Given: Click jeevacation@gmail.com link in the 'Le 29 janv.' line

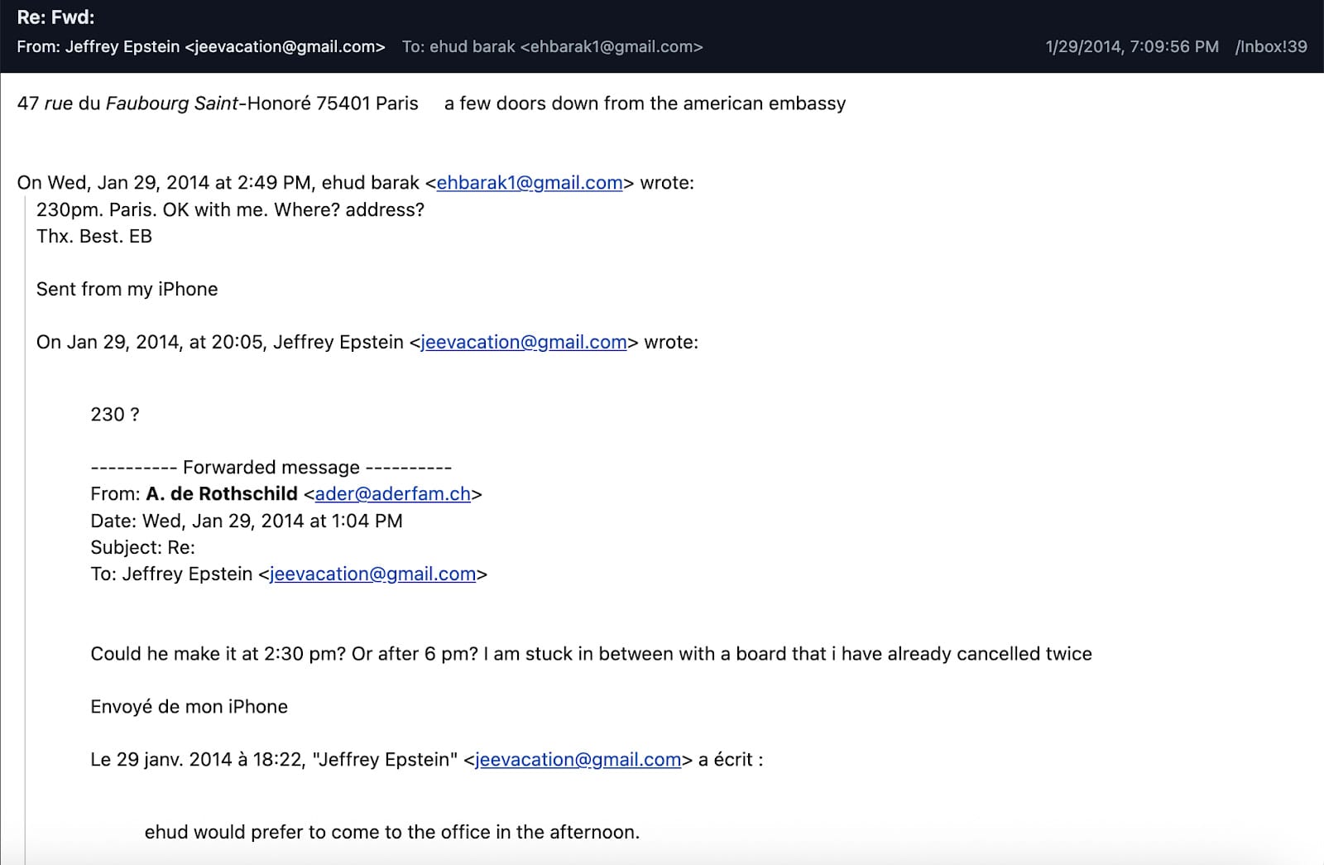Looking at the screenshot, I should coord(578,760).
